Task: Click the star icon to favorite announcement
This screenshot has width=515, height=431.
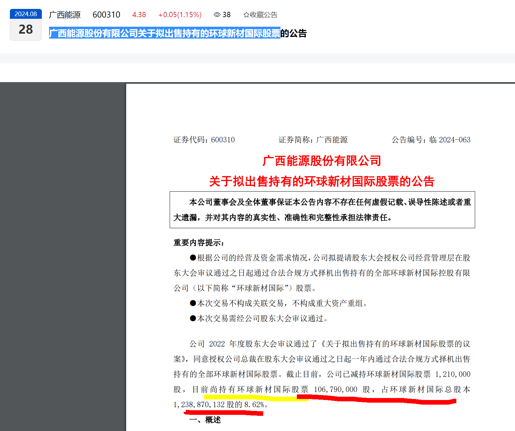Action: point(246,15)
